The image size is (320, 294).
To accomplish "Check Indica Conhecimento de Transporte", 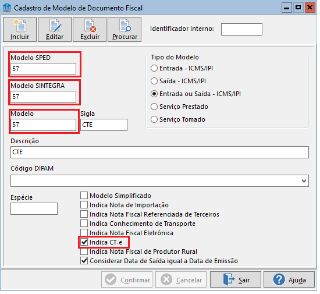I will (x=84, y=224).
